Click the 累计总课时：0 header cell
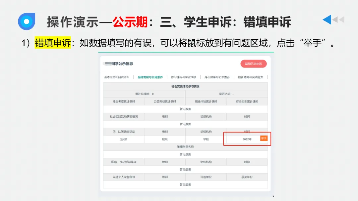 tap(144, 94)
